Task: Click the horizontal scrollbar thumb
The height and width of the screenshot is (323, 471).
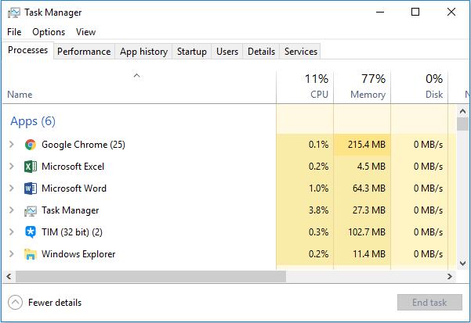Action: click(141, 277)
